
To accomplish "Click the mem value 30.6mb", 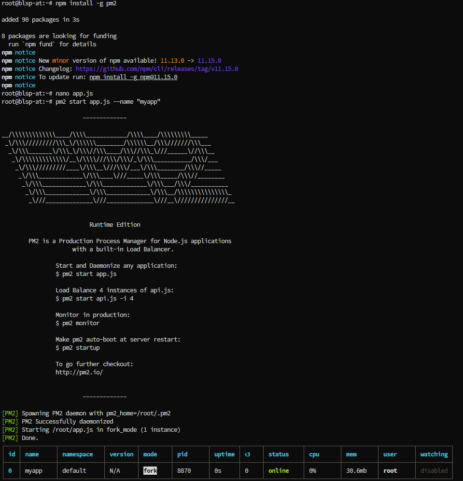I will point(356,470).
